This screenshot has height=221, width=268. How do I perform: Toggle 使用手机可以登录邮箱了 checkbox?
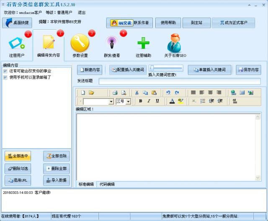5,77
